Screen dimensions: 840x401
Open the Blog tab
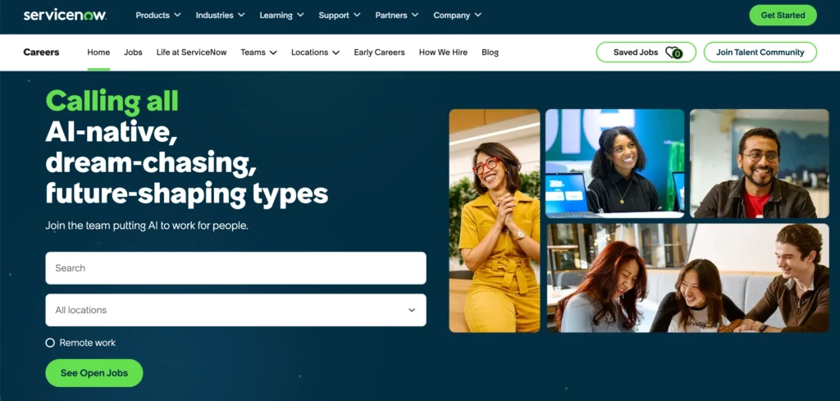click(491, 52)
